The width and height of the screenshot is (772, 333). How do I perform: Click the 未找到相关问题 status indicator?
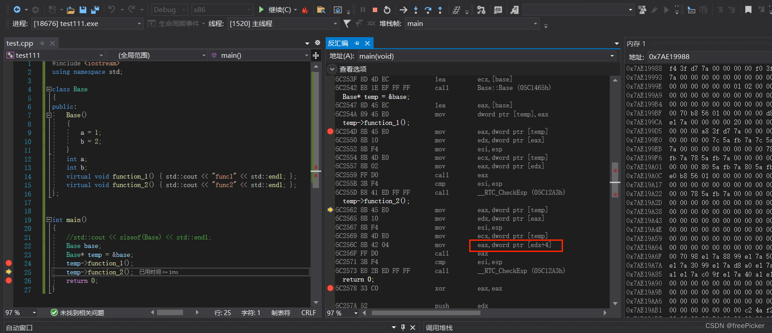tap(77, 313)
